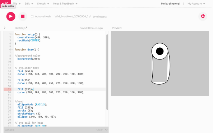The image size is (213, 133).
Task: Collapse the console with chevron
Action: click(106, 130)
